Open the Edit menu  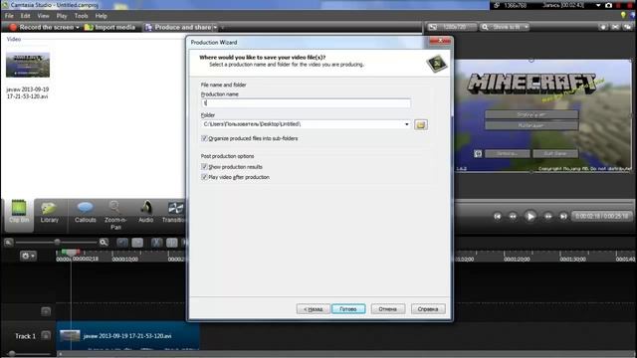point(25,16)
